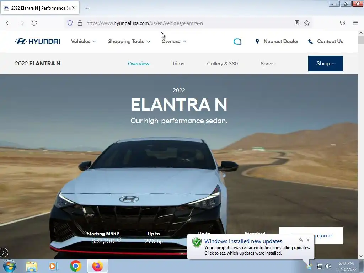
Task: Save page to Pocket icon
Action: click(x=343, y=23)
